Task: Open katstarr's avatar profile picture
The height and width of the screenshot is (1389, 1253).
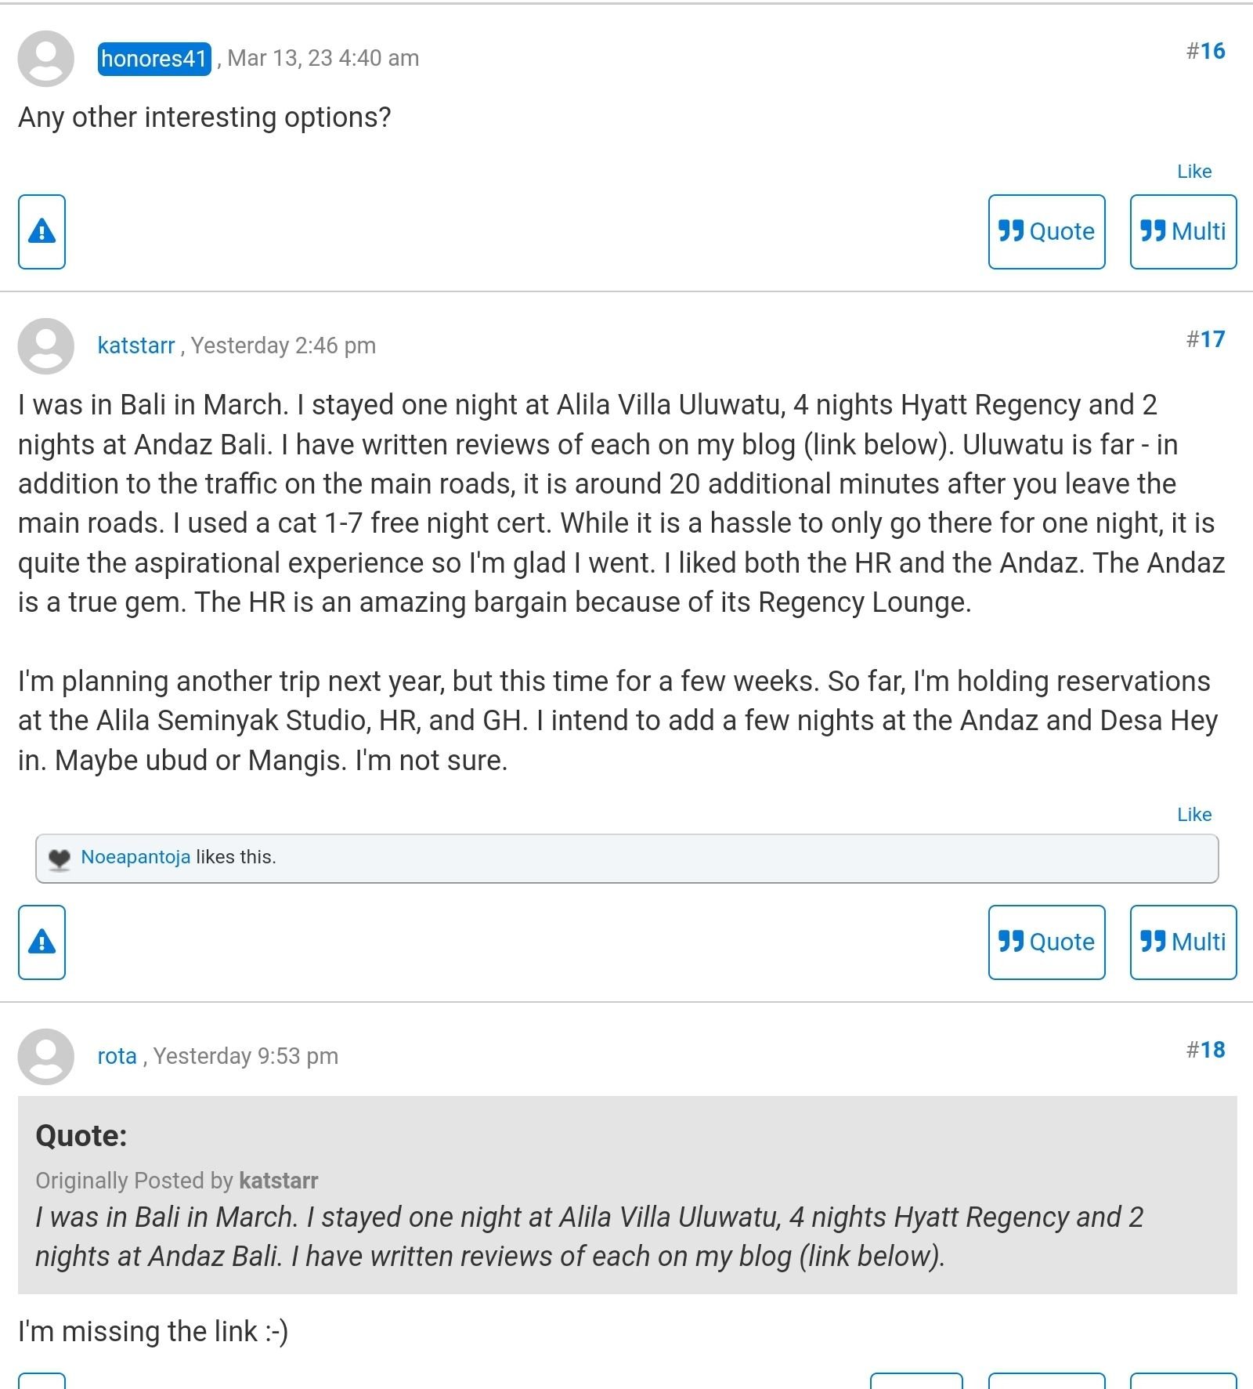Action: coord(46,346)
